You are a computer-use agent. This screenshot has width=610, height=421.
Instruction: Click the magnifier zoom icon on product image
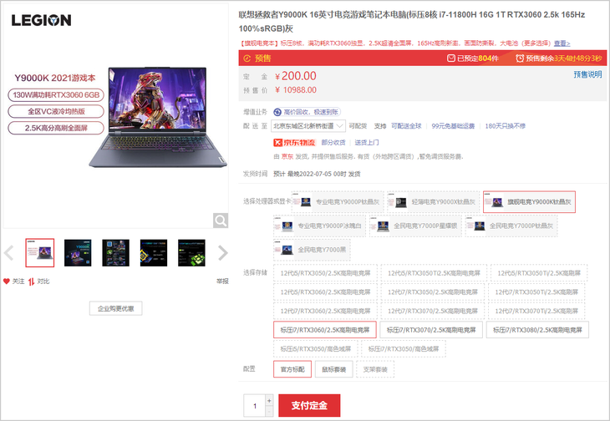[x=221, y=221]
